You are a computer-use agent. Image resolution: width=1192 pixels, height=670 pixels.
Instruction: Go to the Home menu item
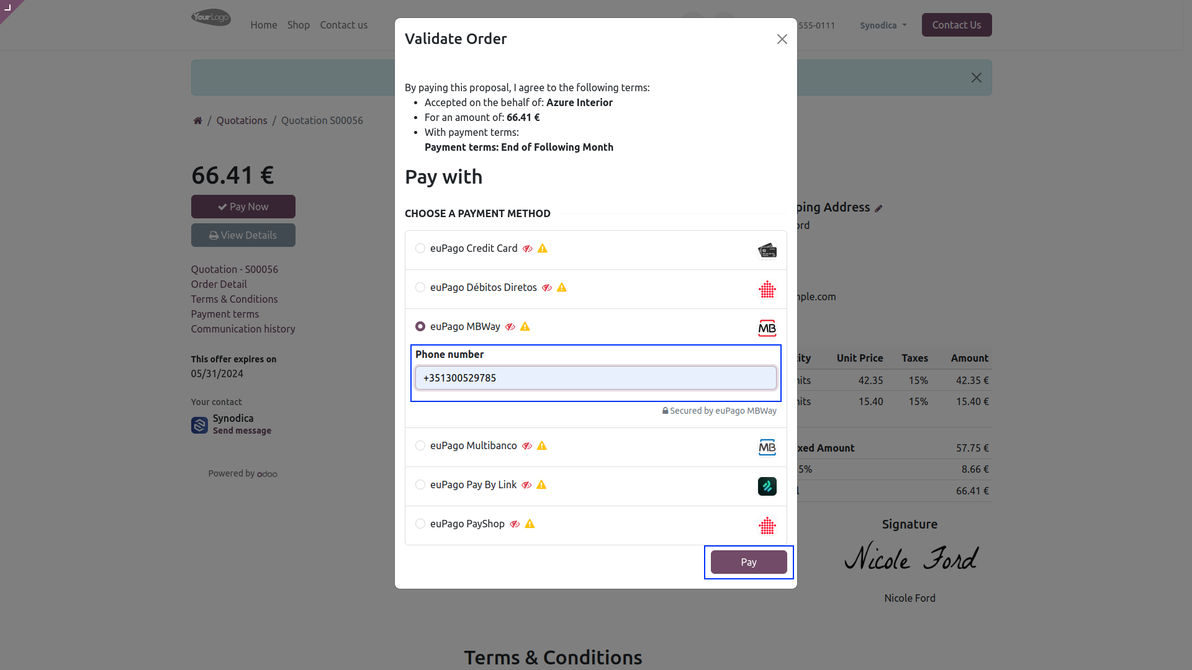click(264, 25)
